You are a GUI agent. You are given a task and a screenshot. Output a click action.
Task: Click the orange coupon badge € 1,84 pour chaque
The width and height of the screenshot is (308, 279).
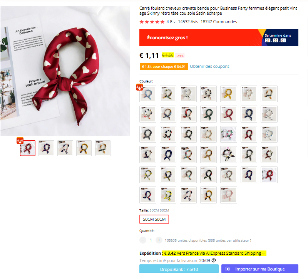(164, 67)
